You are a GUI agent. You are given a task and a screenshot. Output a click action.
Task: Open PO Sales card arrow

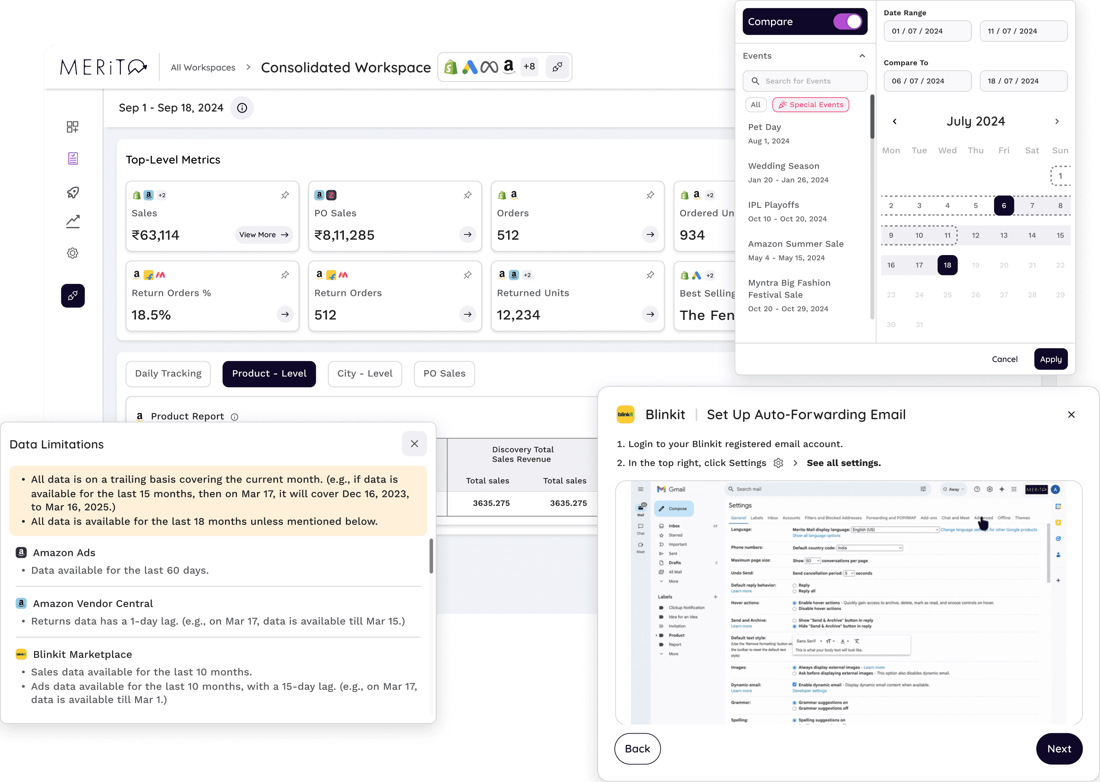[468, 235]
